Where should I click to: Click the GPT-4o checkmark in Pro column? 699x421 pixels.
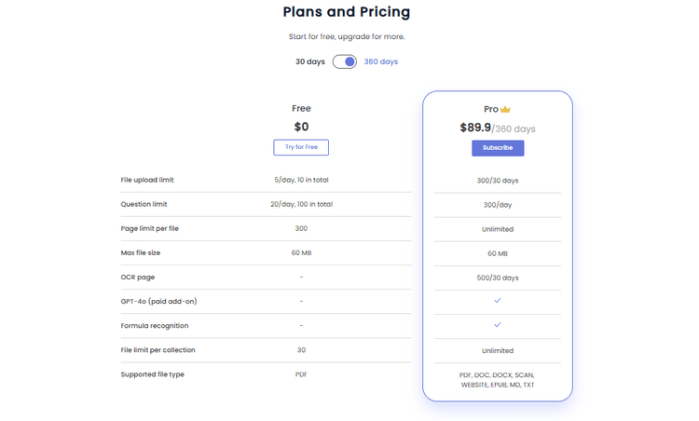tap(498, 301)
